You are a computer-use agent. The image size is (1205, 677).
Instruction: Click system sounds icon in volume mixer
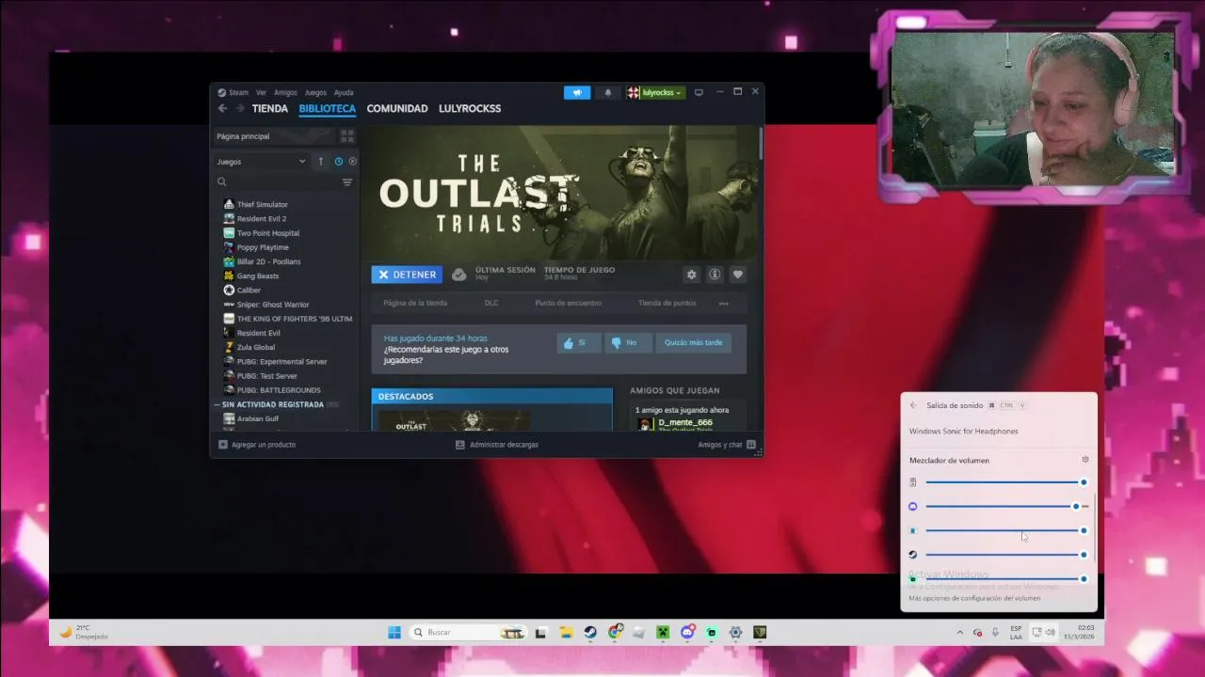coord(912,482)
